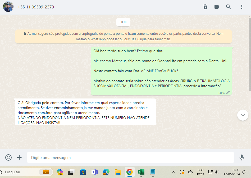Click the contact number +55 11 99509-2379
This screenshot has width=251, height=178.
click(x=36, y=7)
